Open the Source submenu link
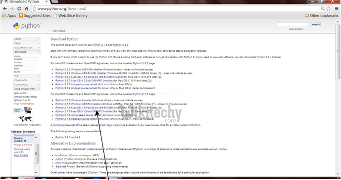 (x=17, y=72)
